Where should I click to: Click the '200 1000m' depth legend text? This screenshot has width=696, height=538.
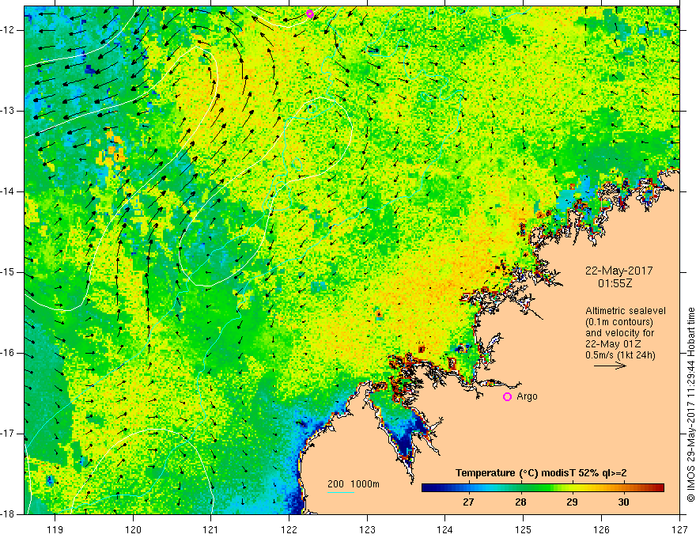tap(354, 484)
